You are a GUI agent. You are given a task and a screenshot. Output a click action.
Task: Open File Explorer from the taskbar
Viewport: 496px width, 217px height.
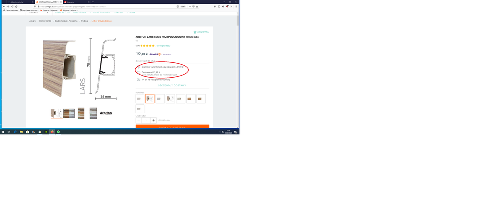(x=21, y=132)
